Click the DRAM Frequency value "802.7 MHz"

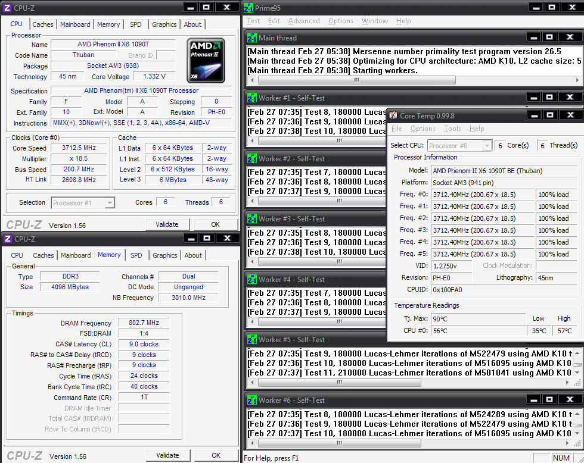(144, 323)
